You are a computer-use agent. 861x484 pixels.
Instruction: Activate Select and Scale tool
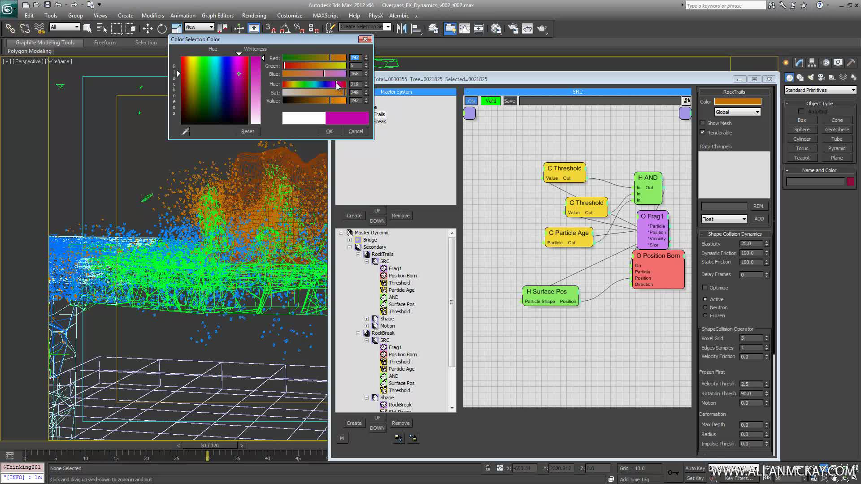177,28
